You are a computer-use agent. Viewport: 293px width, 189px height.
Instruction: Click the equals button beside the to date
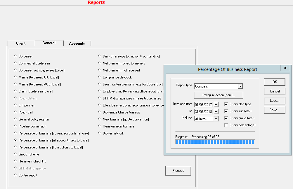[216, 112]
